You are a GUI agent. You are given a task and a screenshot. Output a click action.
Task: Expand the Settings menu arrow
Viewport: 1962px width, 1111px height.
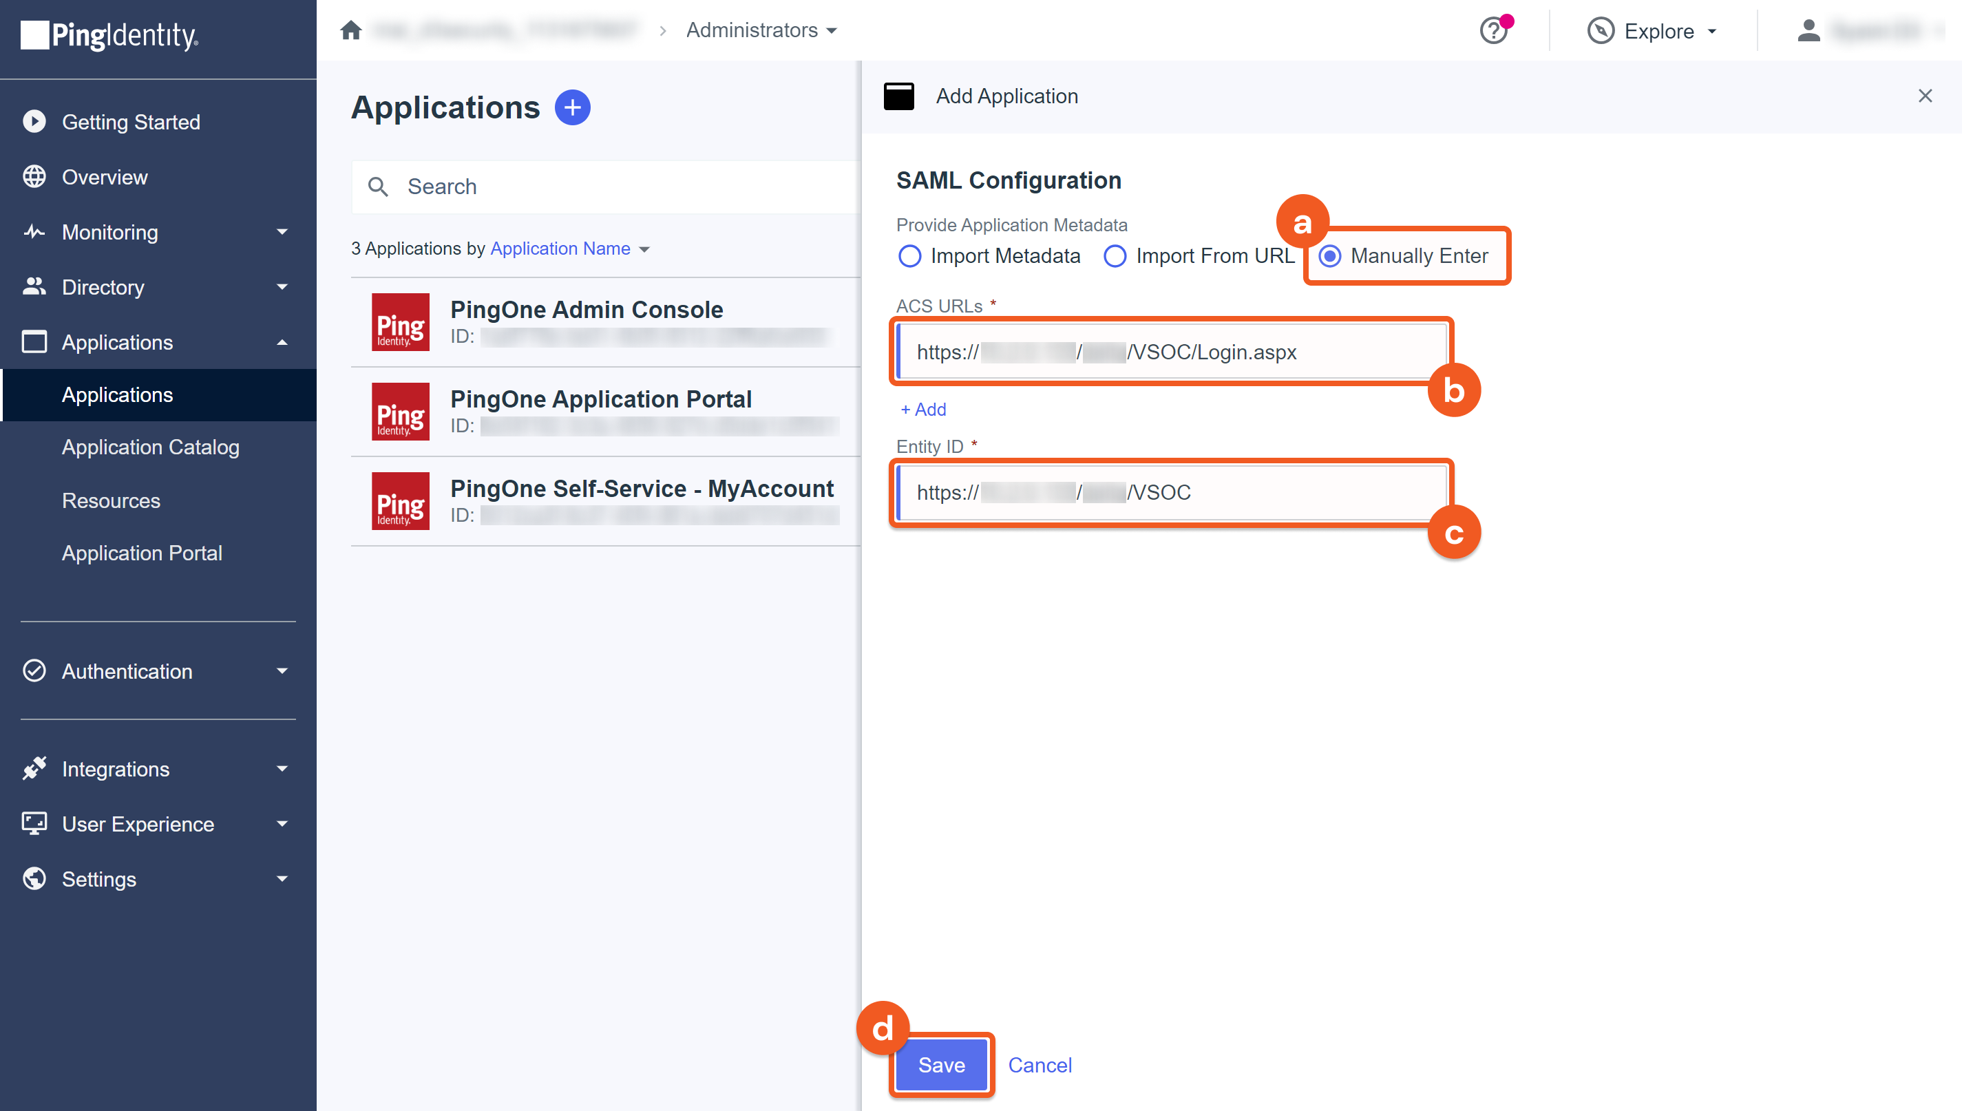[x=282, y=878]
